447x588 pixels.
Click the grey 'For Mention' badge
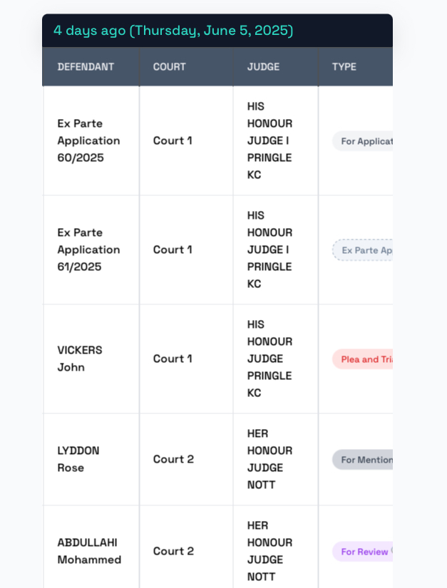363,460
